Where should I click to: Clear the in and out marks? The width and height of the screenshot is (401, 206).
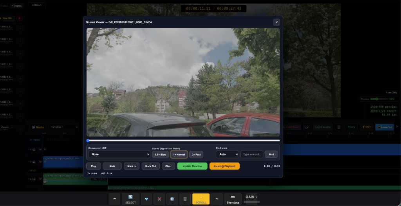(x=168, y=166)
